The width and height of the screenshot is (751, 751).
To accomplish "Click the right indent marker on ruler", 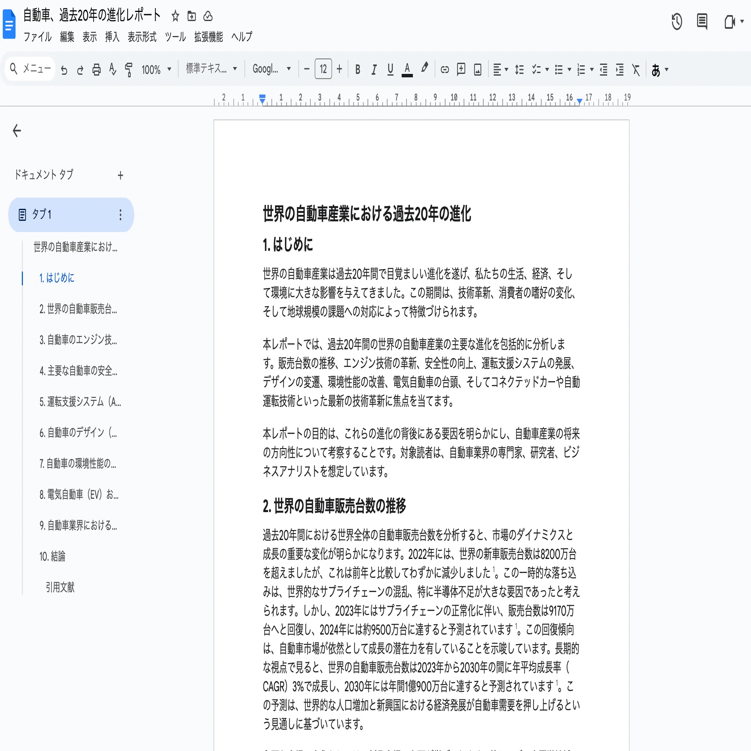I will [580, 101].
